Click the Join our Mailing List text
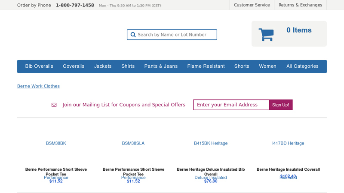Image resolution: width=344 pixels, height=193 pixels. tap(124, 105)
